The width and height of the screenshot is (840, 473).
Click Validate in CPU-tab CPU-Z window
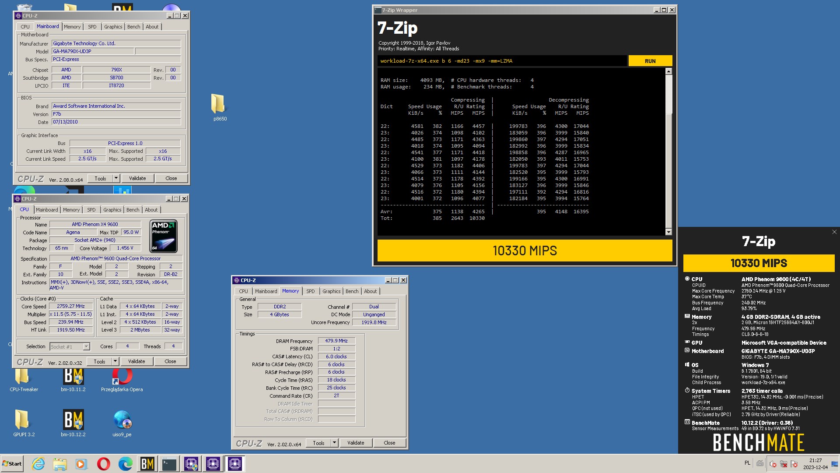136,361
